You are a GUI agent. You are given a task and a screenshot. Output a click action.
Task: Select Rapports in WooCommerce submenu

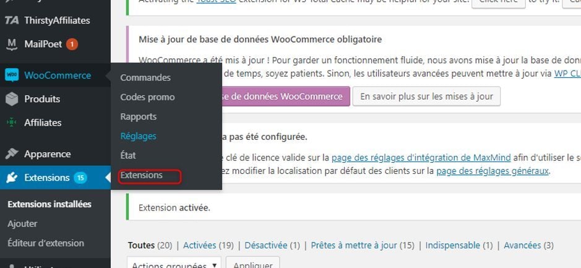pos(138,116)
